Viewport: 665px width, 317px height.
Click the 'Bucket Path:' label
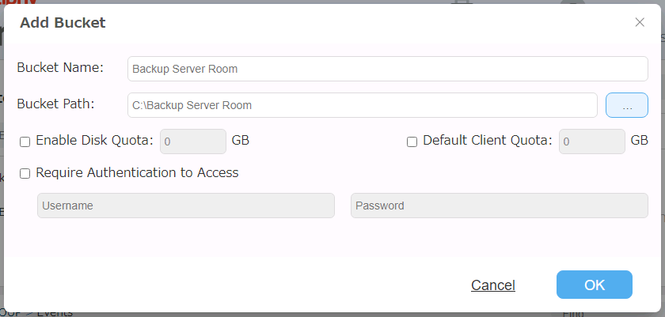click(56, 104)
